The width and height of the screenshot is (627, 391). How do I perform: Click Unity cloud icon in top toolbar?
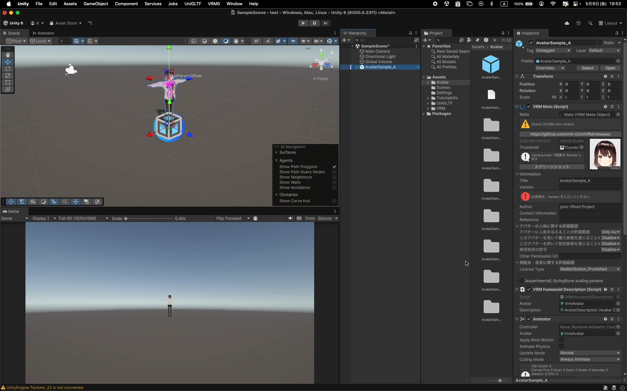point(567,23)
